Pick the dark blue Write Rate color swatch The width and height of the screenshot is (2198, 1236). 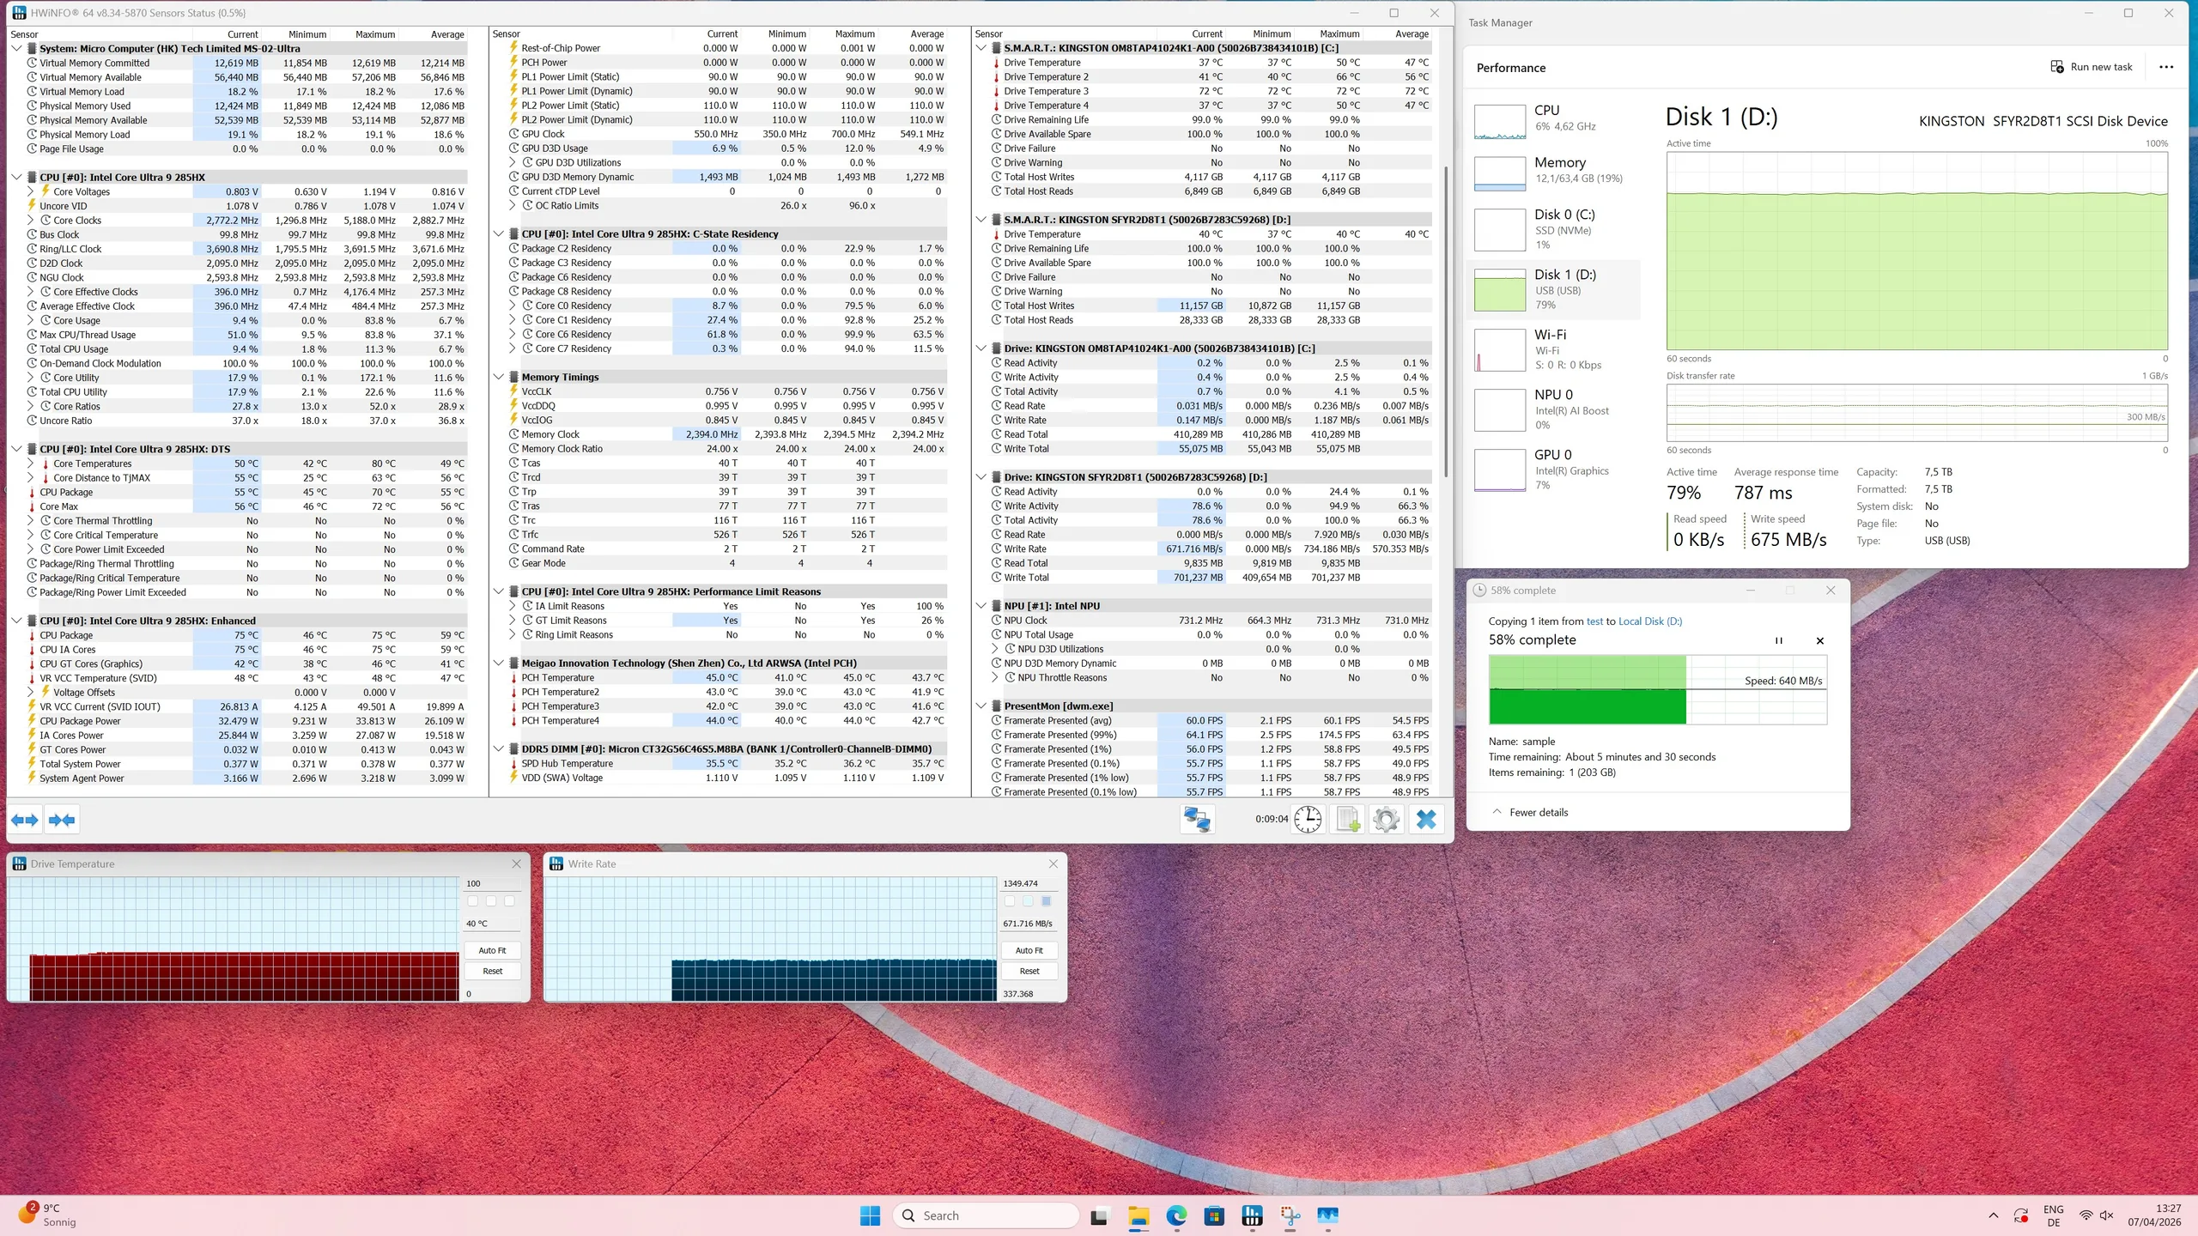[x=1046, y=901]
